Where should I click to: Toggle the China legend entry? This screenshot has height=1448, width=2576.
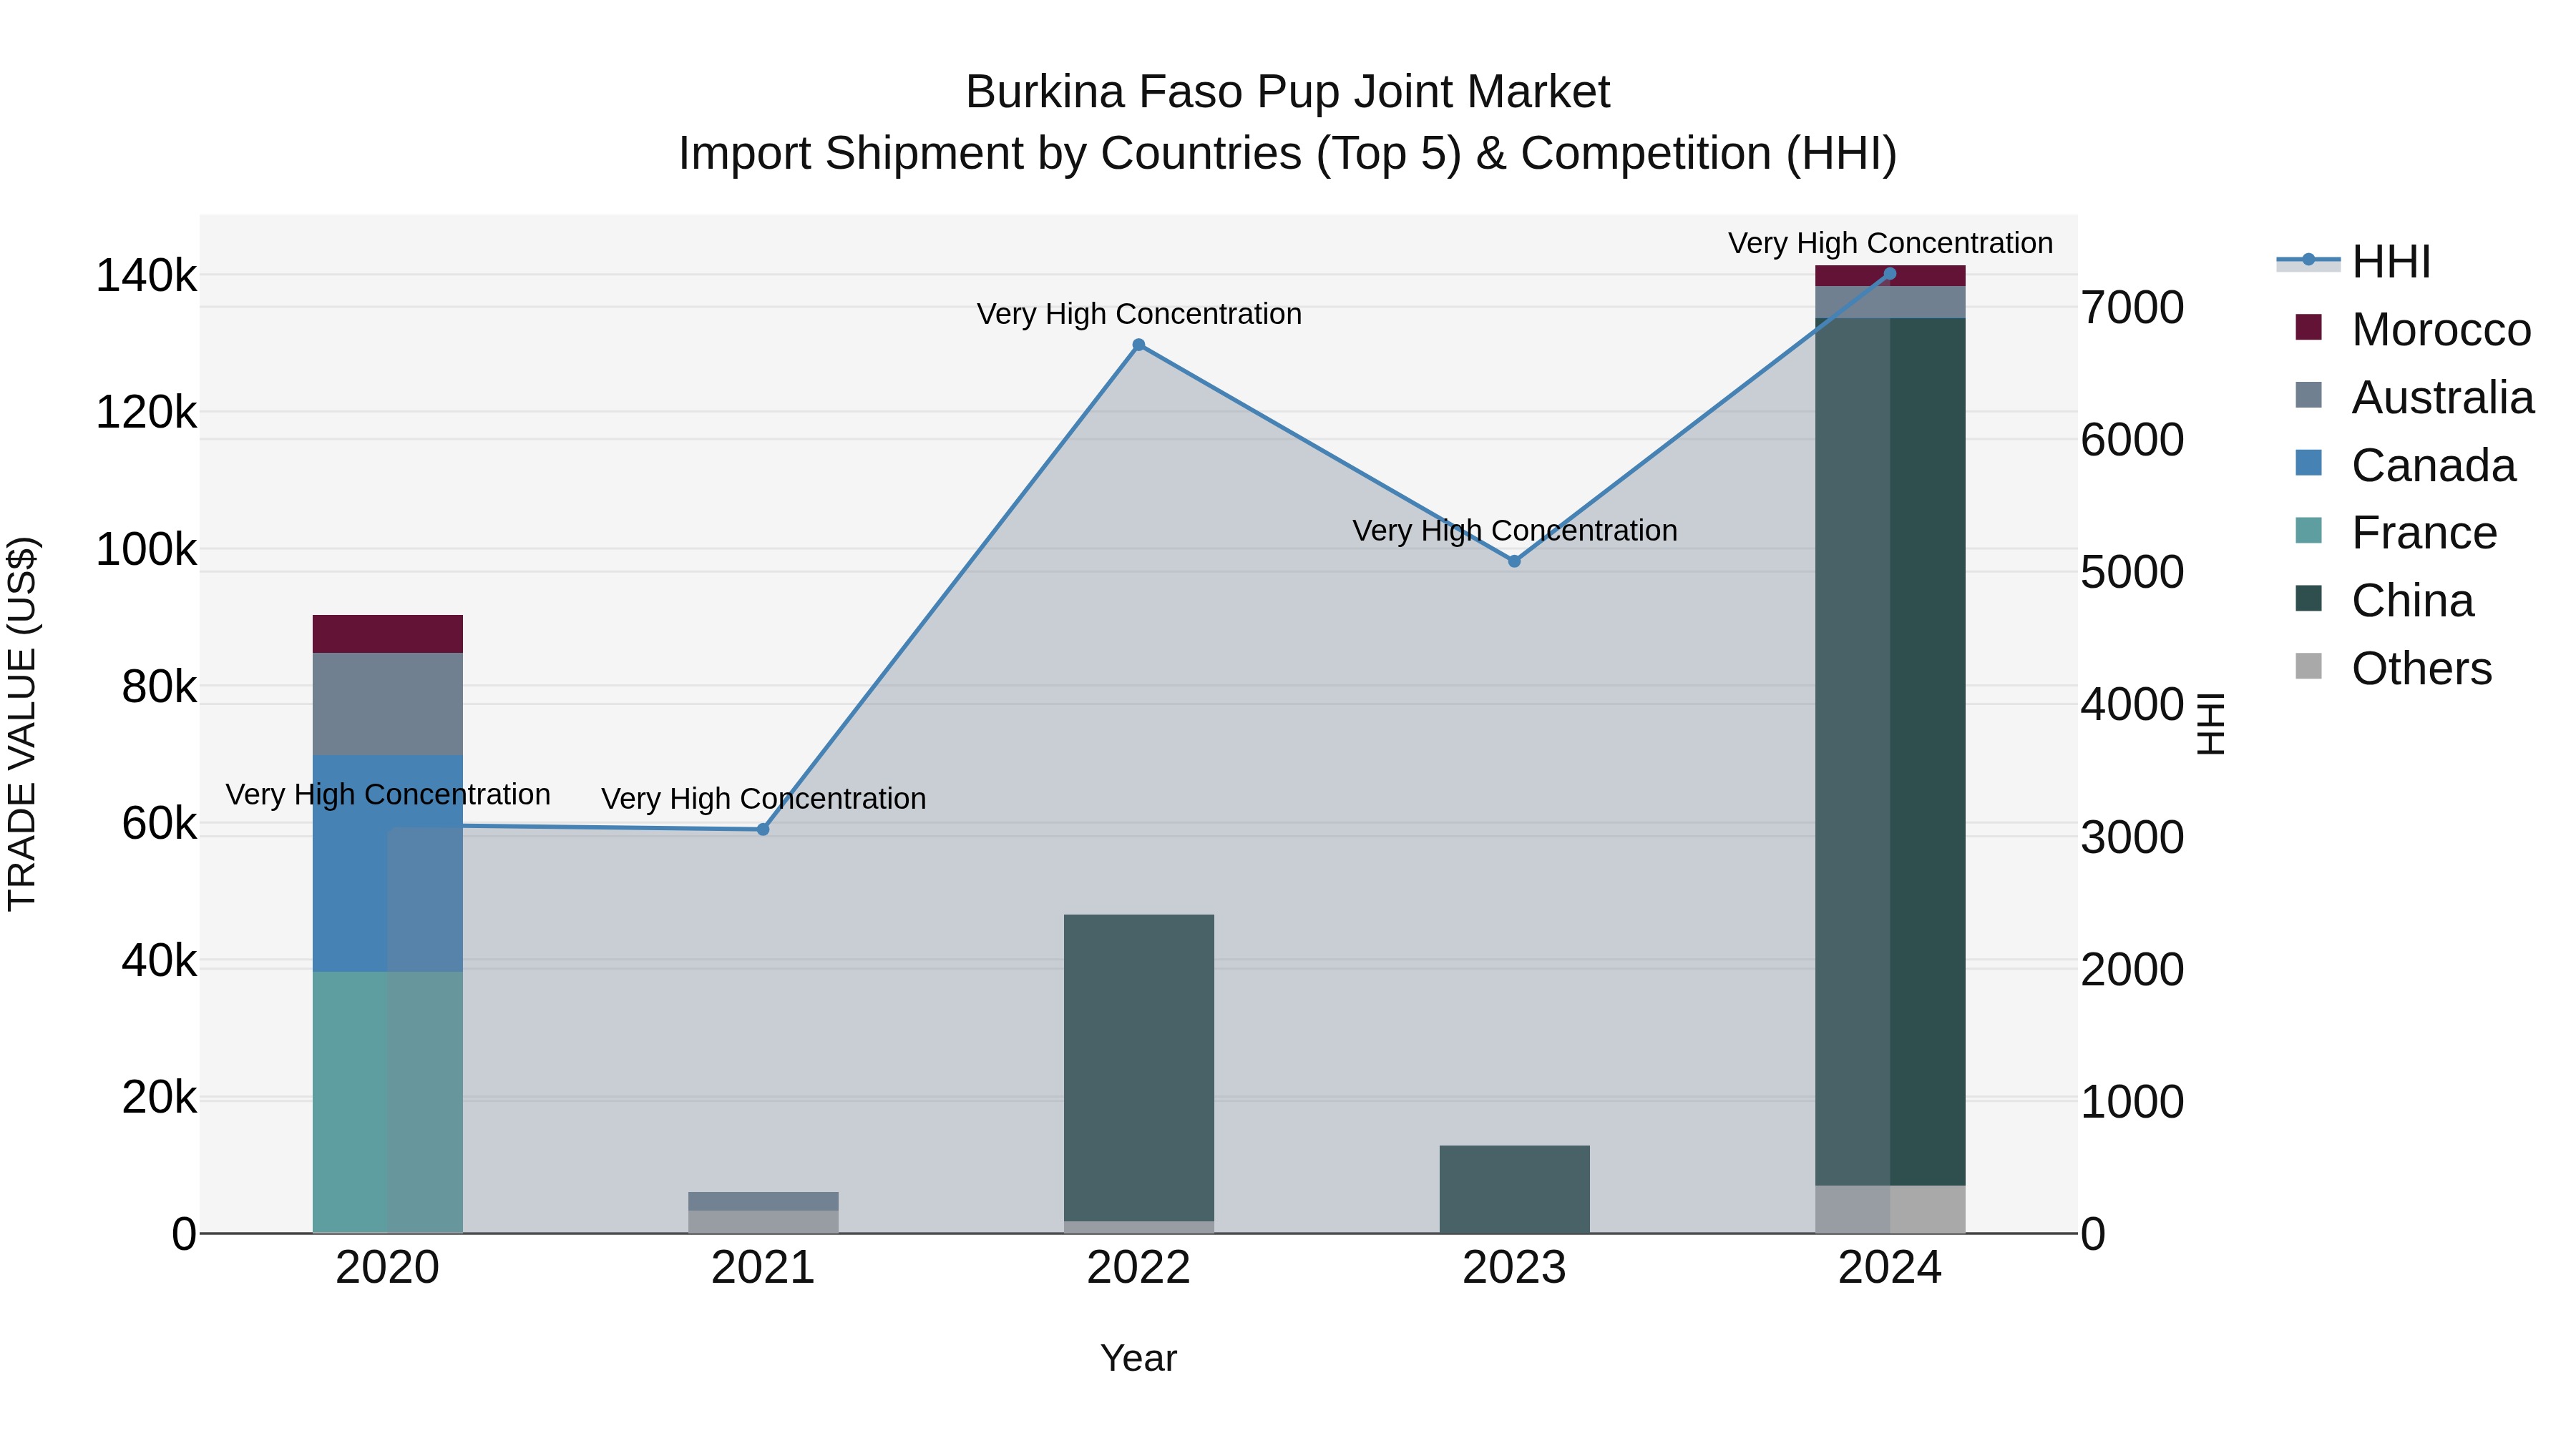pyautogui.click(x=2384, y=601)
